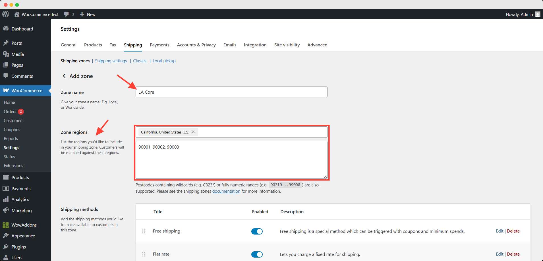Viewport: 543px width, 261px height.
Task: Click the WowAddons icon
Action: pos(6,225)
